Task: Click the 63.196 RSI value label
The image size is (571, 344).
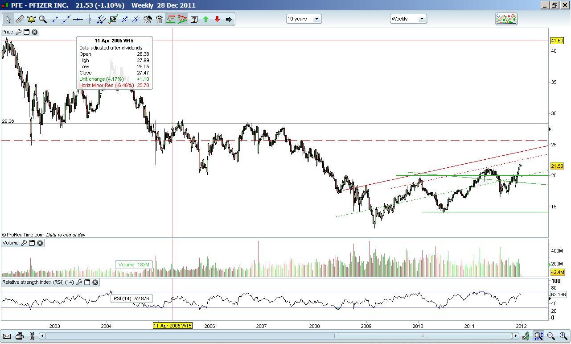Action: pyautogui.click(x=558, y=294)
